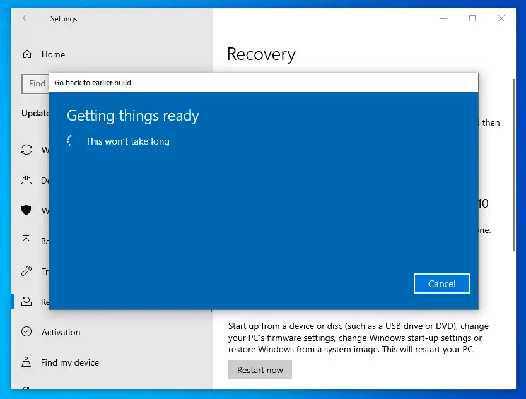Open the Find my device text entry

69,362
